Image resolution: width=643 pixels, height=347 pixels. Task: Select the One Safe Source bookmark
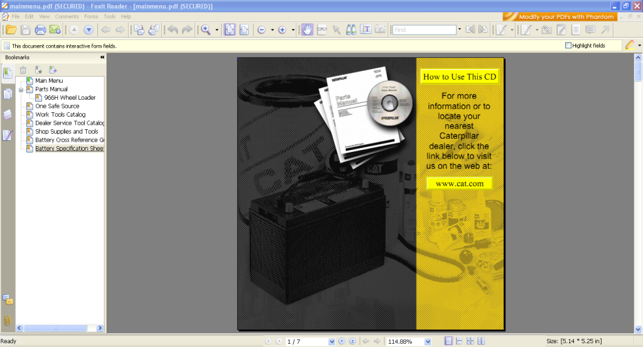click(x=57, y=106)
